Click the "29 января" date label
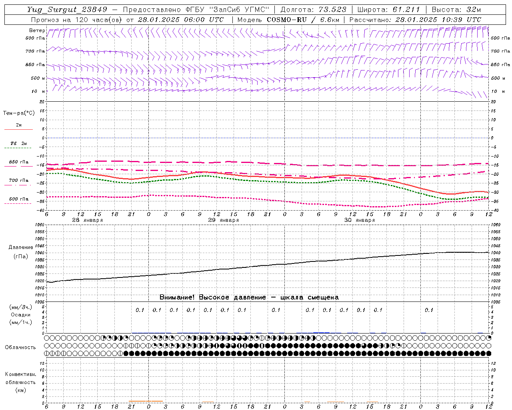512x410 pixels. coord(223,220)
